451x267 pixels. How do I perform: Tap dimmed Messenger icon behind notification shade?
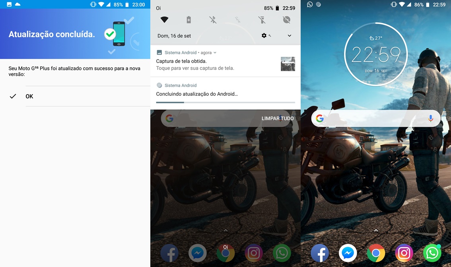click(x=198, y=253)
